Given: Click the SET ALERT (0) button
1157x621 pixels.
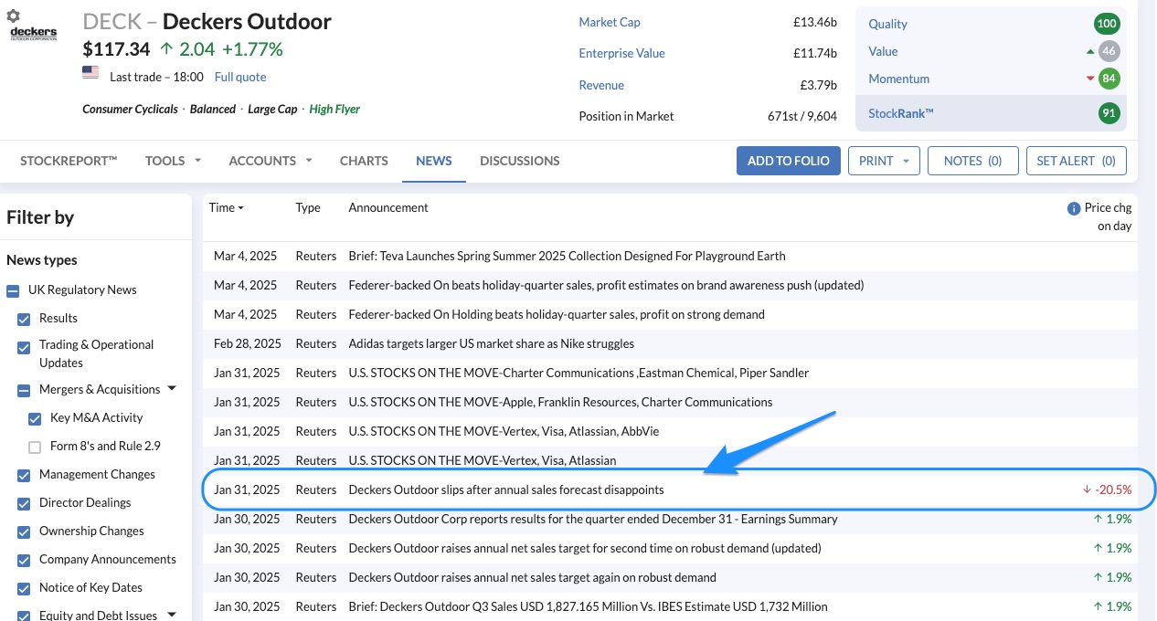Looking at the screenshot, I should point(1077,161).
